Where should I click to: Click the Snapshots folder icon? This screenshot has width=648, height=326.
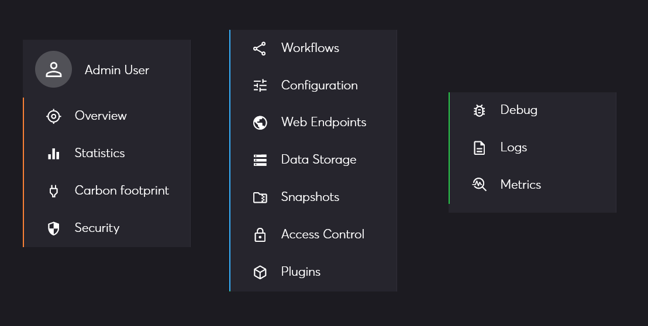(x=260, y=197)
